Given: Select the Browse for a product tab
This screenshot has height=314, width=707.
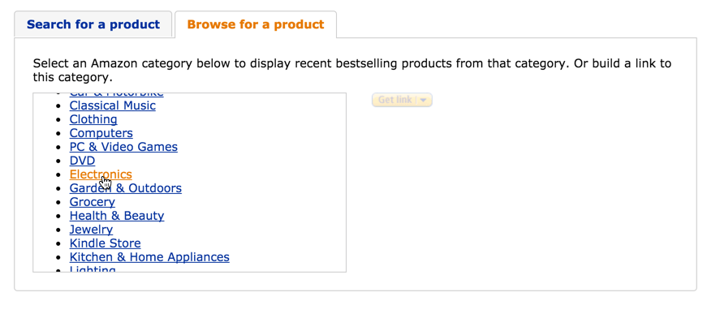Looking at the screenshot, I should [255, 24].
